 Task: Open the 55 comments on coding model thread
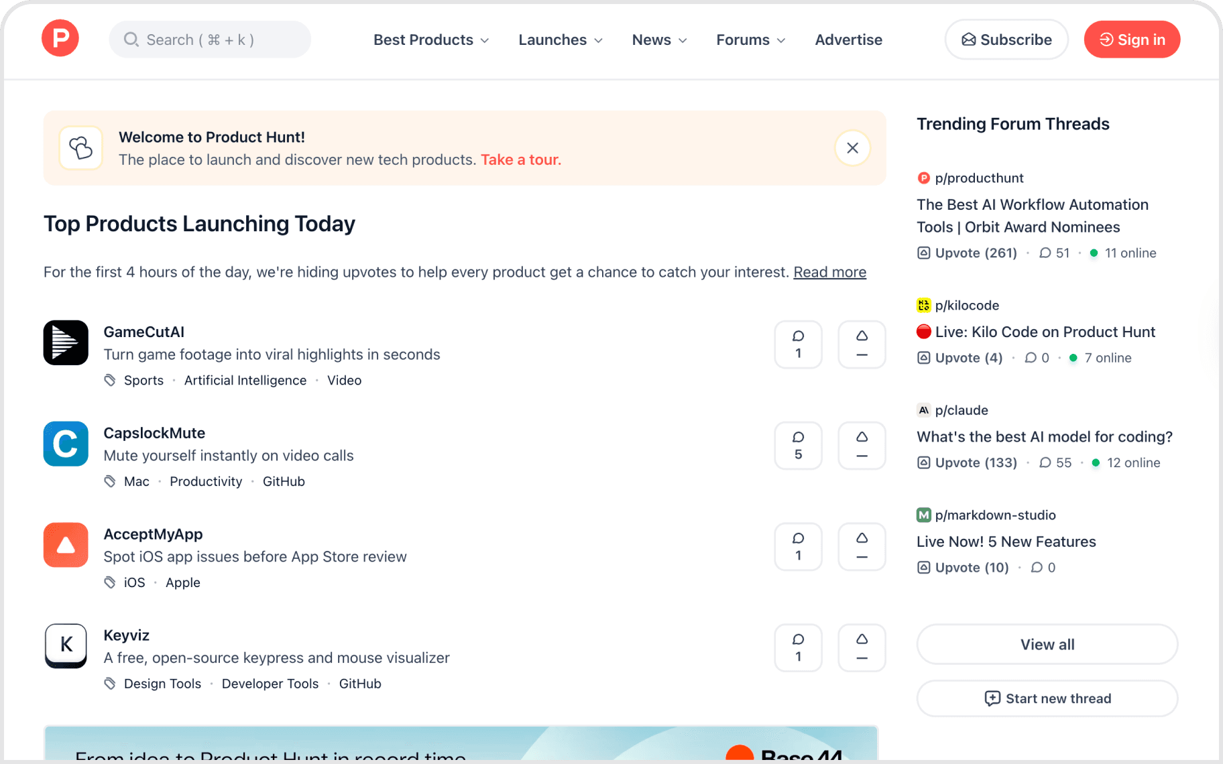click(x=1055, y=463)
